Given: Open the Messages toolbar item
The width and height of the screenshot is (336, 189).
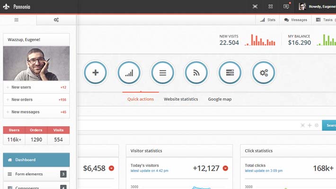Looking at the screenshot, I should coord(295,20).
